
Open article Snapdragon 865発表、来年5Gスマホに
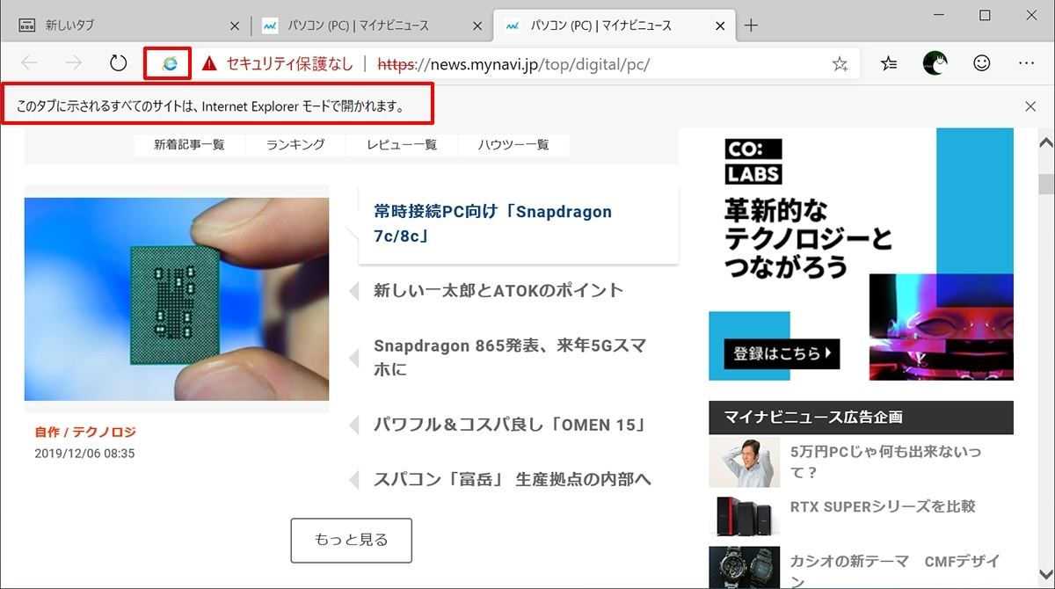tap(510, 358)
